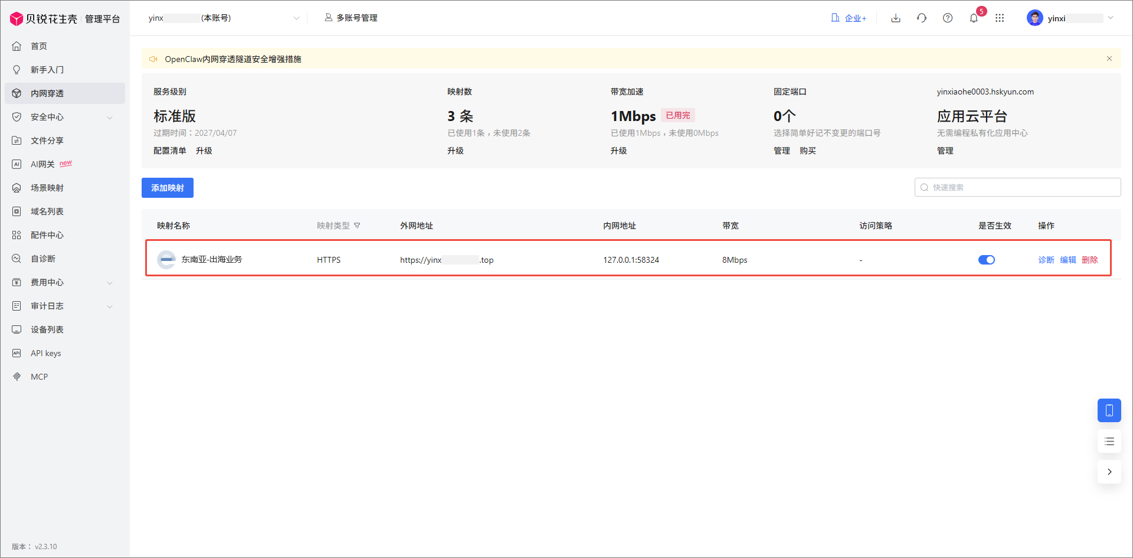Screen dimensions: 1133x558
Task: Open MCP from the sidebar
Action: (39, 376)
